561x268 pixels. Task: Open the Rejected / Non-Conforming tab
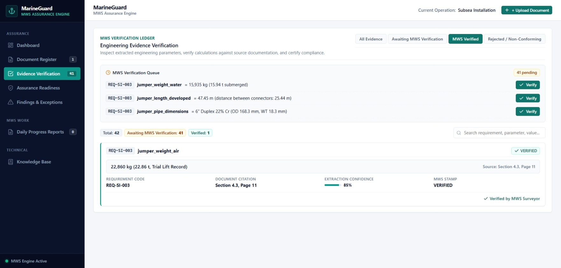(x=515, y=39)
